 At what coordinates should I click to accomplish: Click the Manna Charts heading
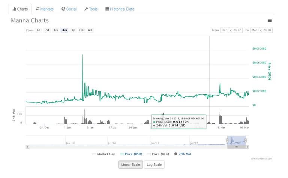click(30, 20)
